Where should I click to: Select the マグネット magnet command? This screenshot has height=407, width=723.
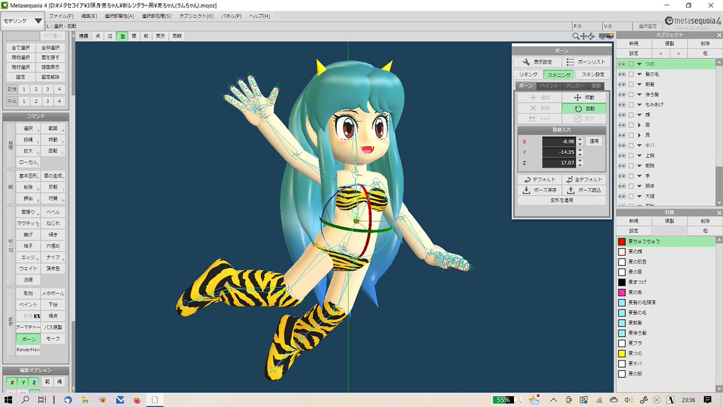28,223
